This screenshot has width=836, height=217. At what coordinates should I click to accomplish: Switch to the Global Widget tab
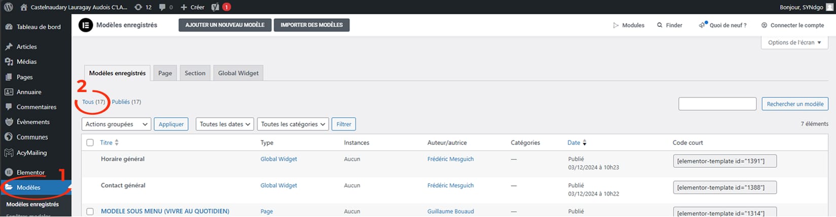coord(238,73)
